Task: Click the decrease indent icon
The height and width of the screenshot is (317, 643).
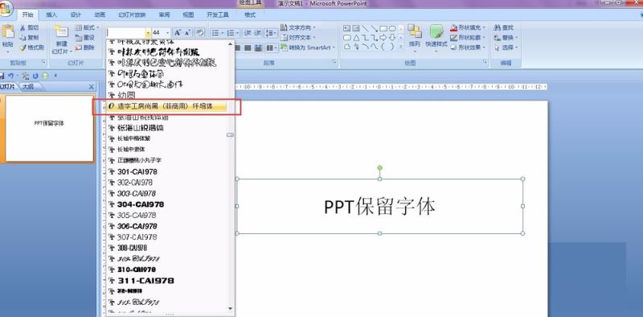Action: coord(247,33)
